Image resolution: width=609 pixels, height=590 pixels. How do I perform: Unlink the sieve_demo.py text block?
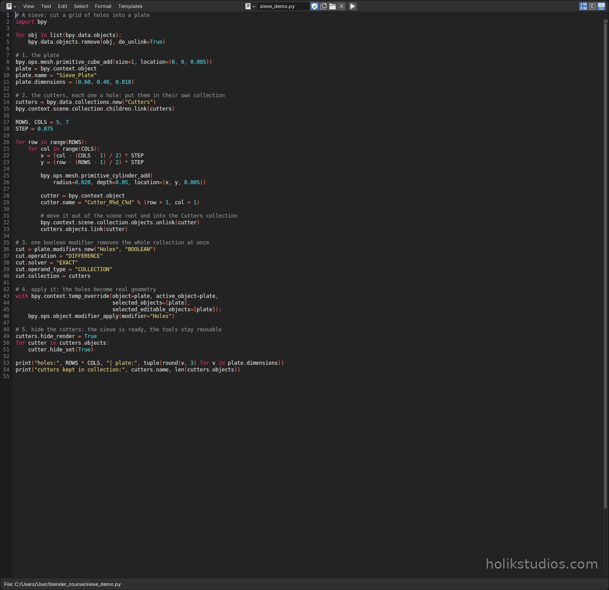(342, 6)
